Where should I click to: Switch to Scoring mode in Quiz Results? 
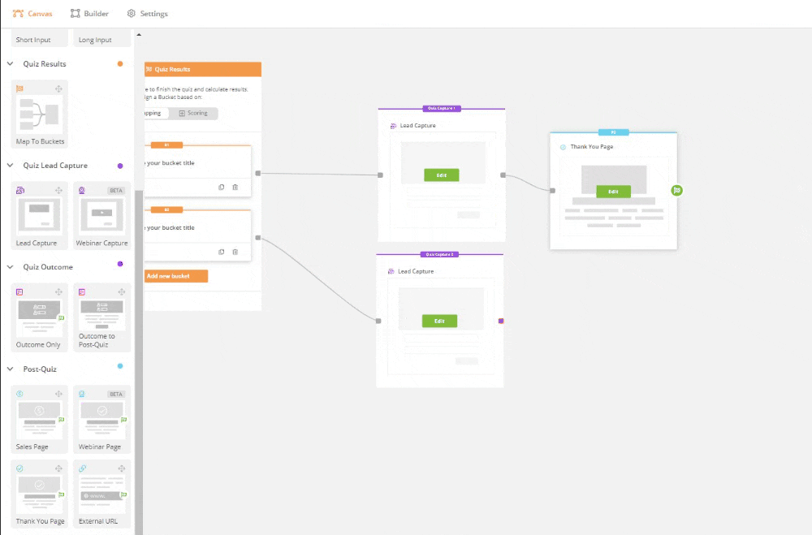pyautogui.click(x=193, y=113)
